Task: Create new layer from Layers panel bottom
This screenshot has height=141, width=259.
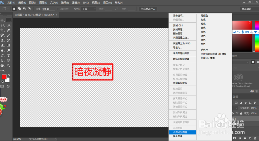Action: [250, 138]
